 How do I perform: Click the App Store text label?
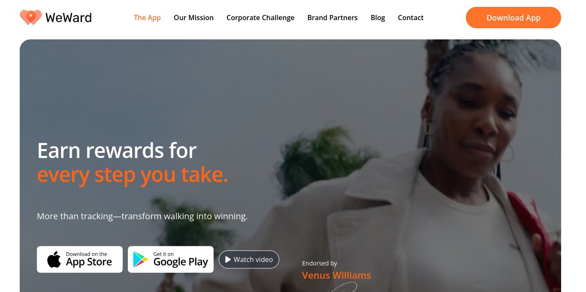(89, 262)
